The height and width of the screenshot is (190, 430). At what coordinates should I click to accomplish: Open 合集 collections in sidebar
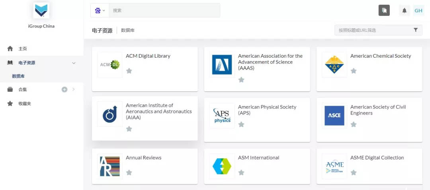point(22,89)
